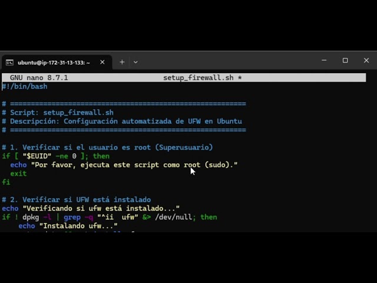The image size is (377, 283).
Task: Click the terminal icon on the tab
Action: click(x=9, y=62)
